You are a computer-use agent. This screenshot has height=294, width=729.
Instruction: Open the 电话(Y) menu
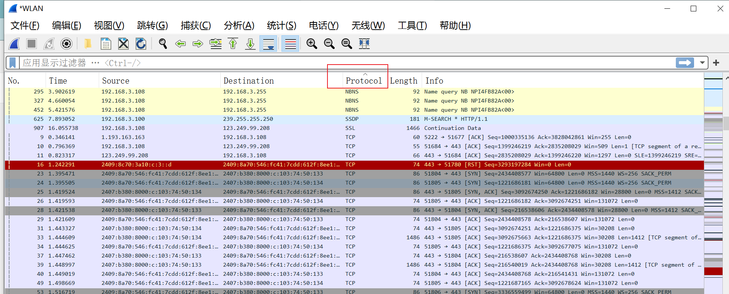[x=324, y=25]
